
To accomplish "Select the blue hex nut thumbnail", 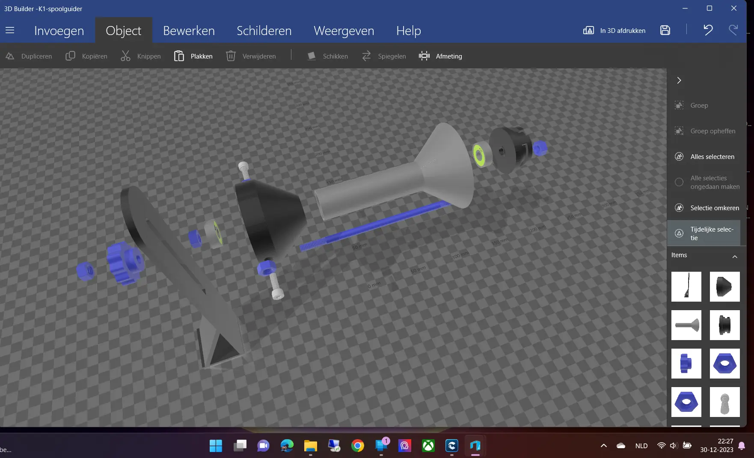I will tap(724, 364).
